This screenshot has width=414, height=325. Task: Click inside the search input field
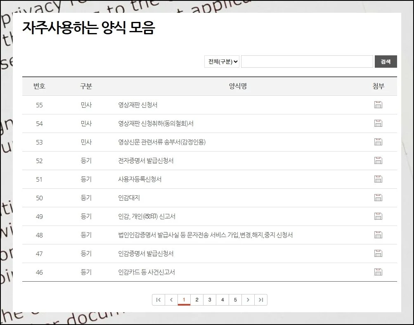pyautogui.click(x=307, y=61)
